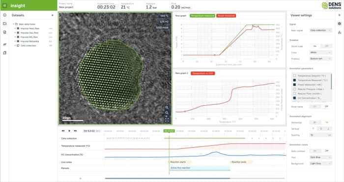The image size is (344, 182).
Task: Turn Show name On
Action: pos(315,106)
